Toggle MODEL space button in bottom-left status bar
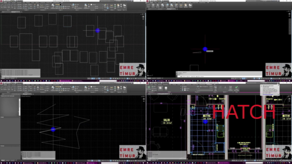This screenshot has width=292, height=164. point(89,160)
